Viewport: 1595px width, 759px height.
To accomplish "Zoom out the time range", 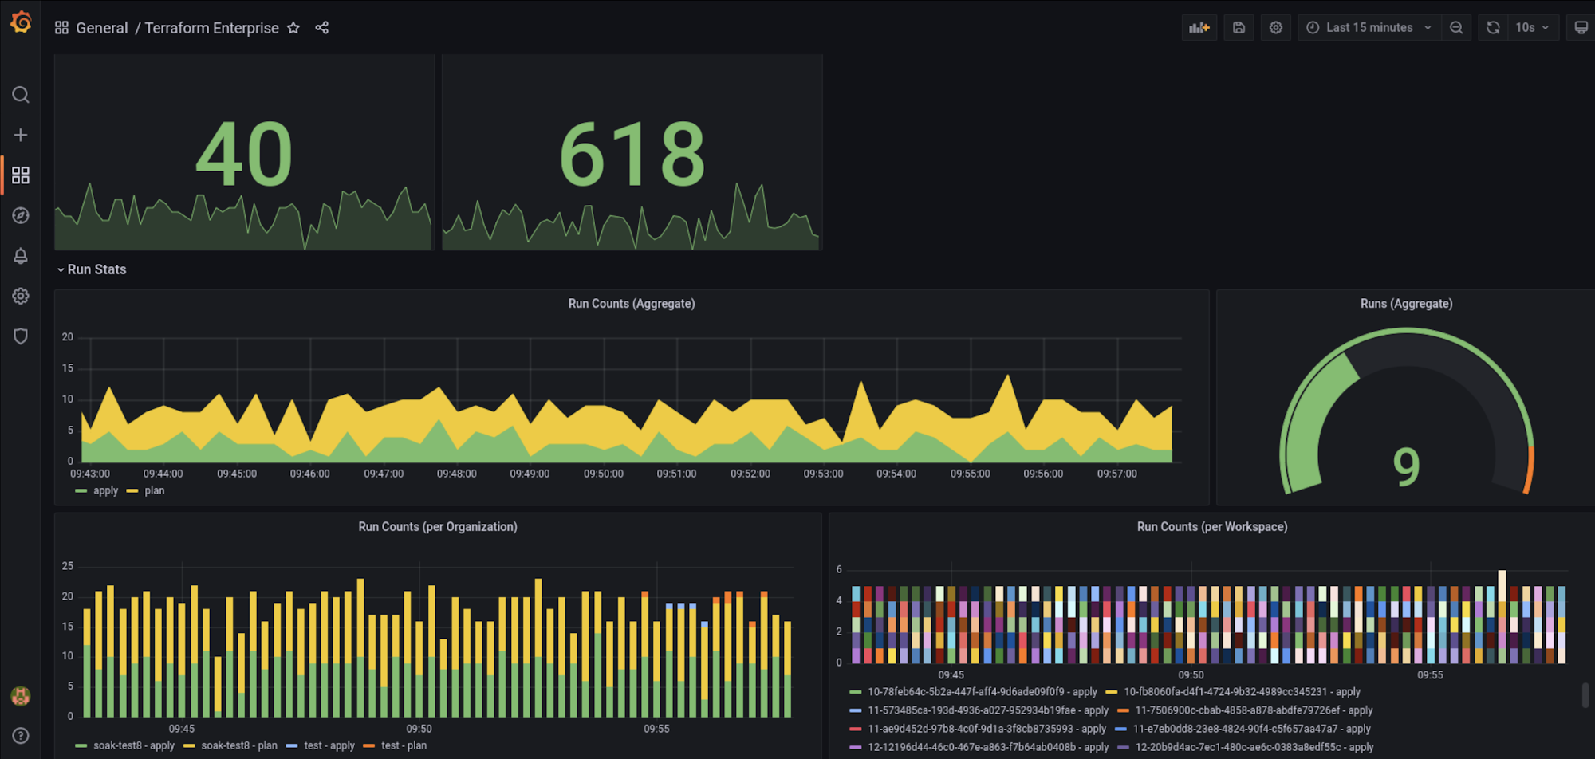I will click(x=1457, y=27).
